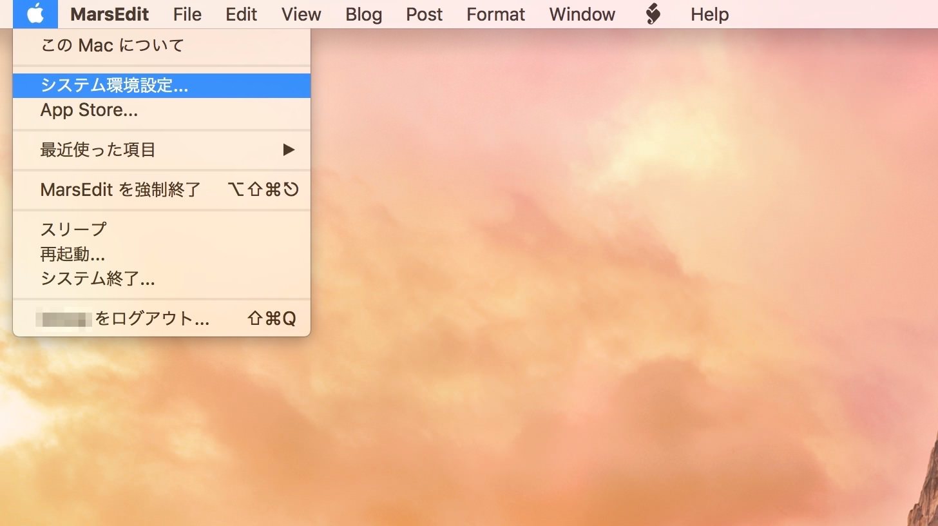The image size is (938, 526).
Task: Select 再起動... menu item
Action: [x=162, y=254]
